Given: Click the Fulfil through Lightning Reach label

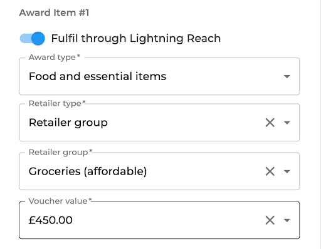Looking at the screenshot, I should (x=136, y=38).
